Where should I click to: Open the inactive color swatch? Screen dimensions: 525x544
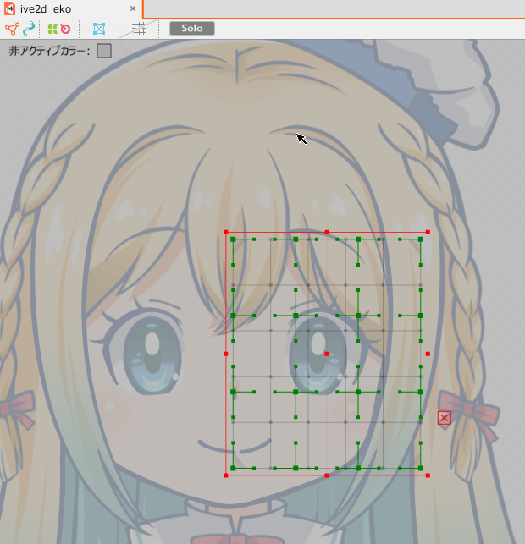coord(104,51)
